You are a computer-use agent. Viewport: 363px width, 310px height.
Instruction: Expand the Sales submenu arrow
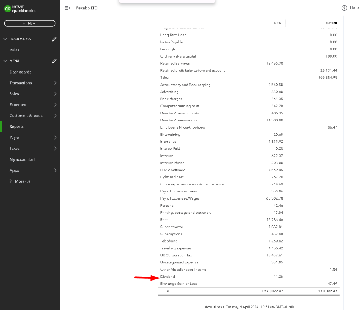(x=55, y=94)
